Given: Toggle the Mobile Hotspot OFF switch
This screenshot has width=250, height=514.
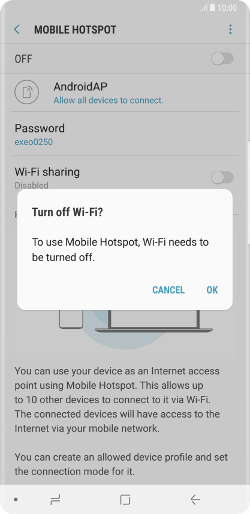Looking at the screenshot, I should pos(222,59).
